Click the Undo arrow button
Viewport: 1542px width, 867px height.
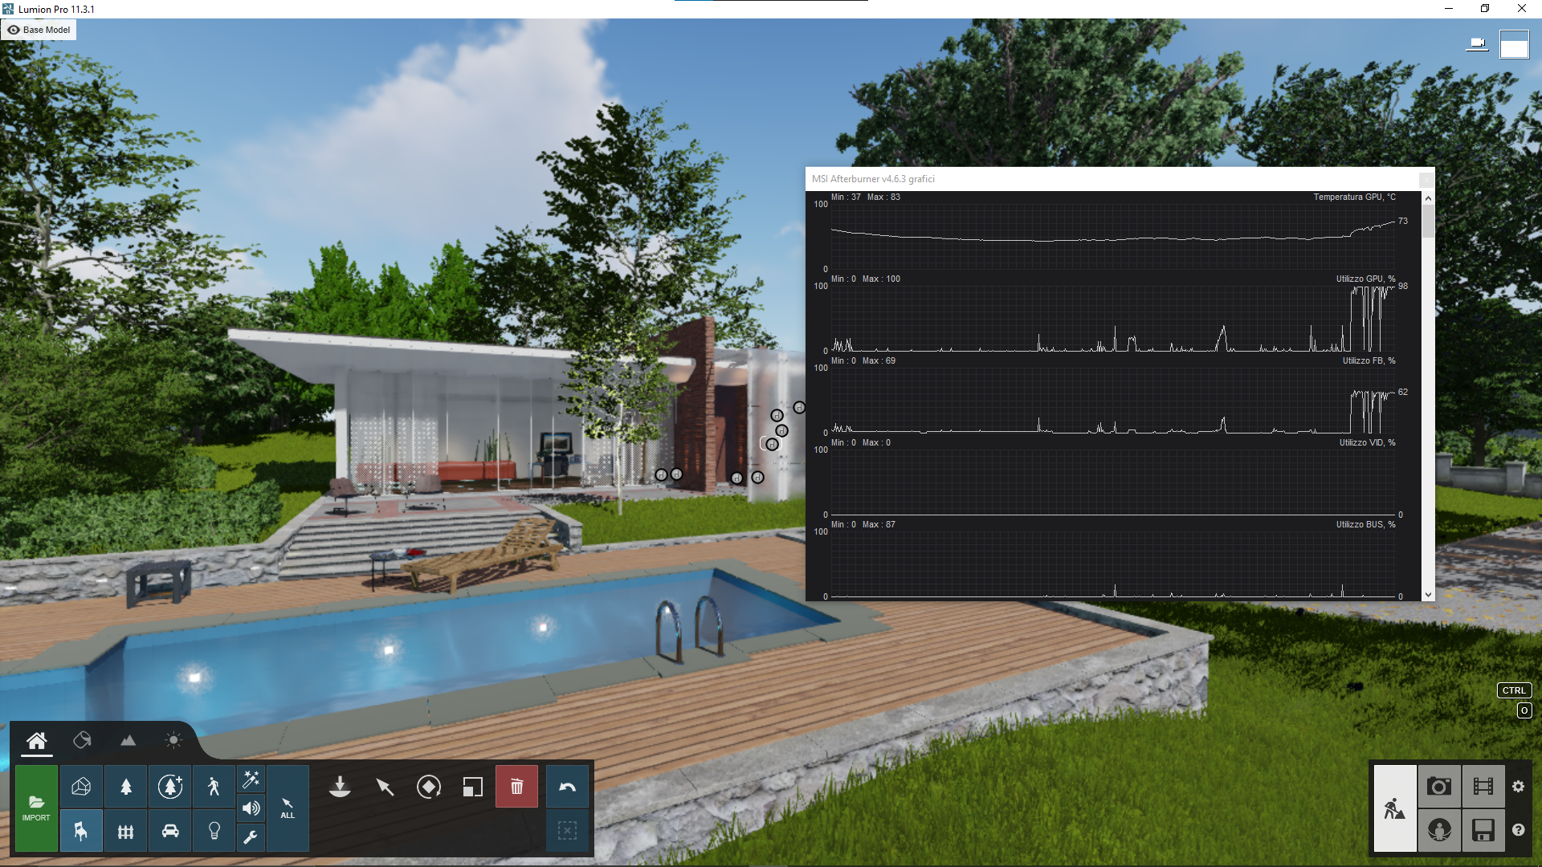point(567,787)
